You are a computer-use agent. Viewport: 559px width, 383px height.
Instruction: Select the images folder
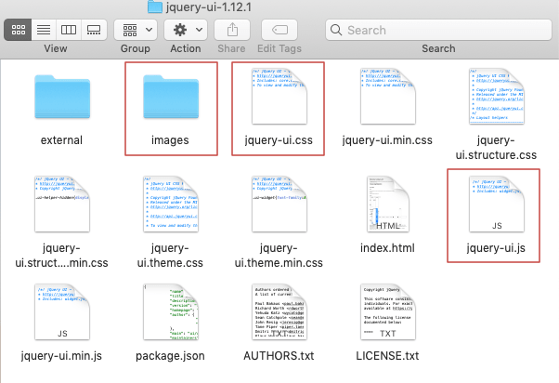point(171,96)
